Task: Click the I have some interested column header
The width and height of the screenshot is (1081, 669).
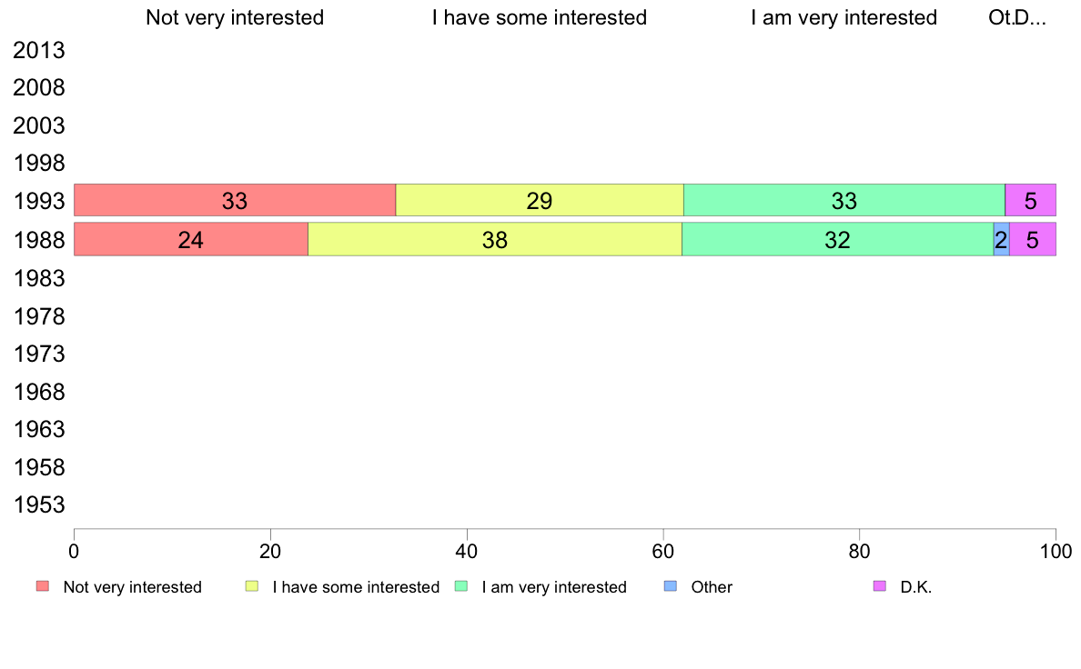Action: 540,18
